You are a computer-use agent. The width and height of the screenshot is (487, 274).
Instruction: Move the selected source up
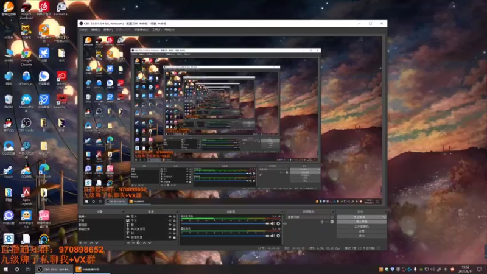tap(144, 242)
